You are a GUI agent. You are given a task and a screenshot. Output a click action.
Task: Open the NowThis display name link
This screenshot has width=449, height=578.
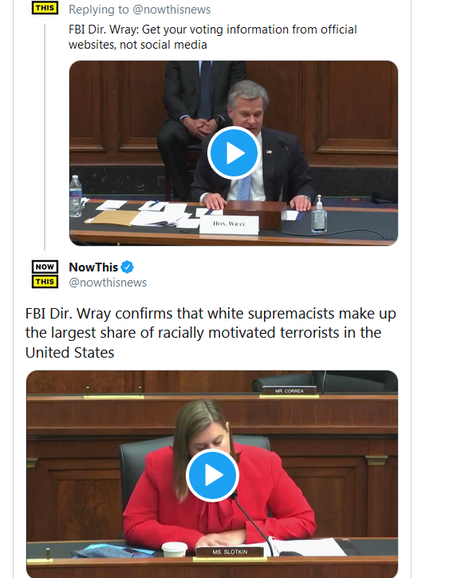pyautogui.click(x=93, y=267)
